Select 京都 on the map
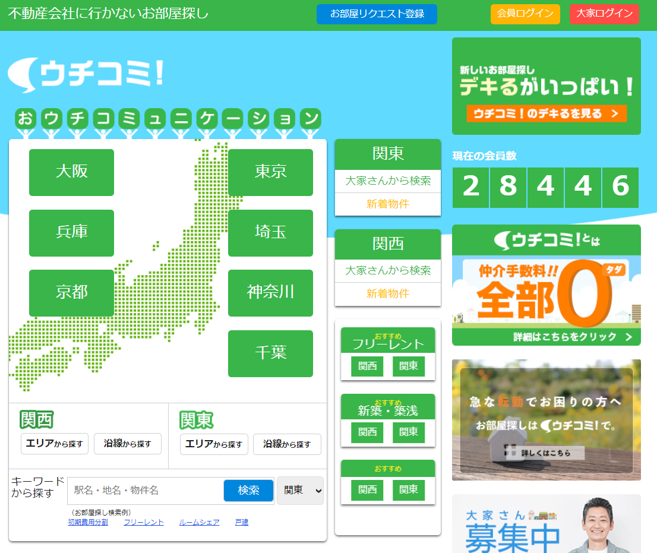The height and width of the screenshot is (553, 657). click(x=72, y=293)
